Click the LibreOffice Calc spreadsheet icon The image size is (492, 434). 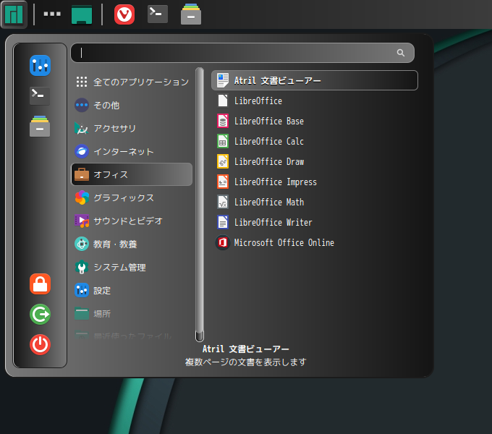coord(223,142)
